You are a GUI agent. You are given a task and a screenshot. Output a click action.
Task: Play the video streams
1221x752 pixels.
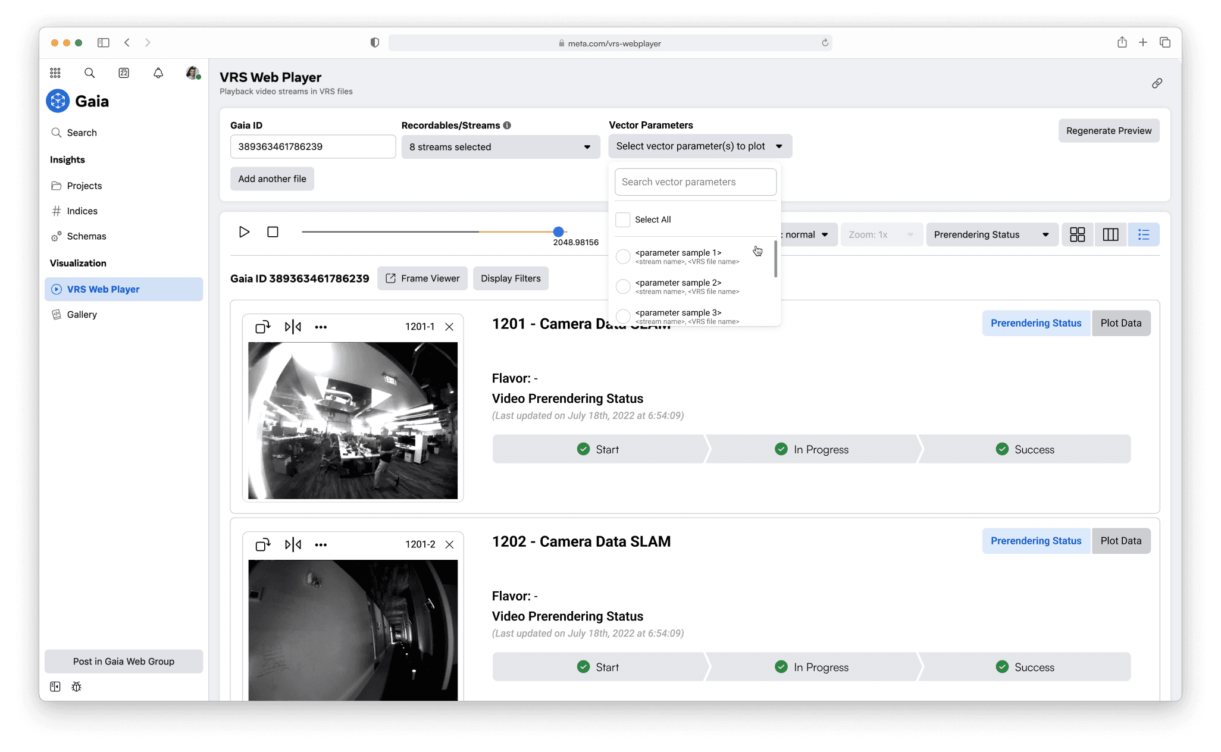coord(244,232)
